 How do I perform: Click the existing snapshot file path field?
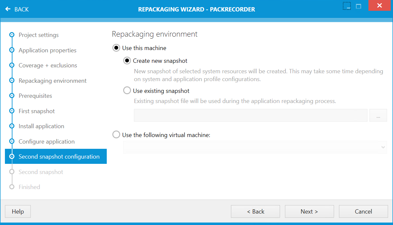[251, 115]
